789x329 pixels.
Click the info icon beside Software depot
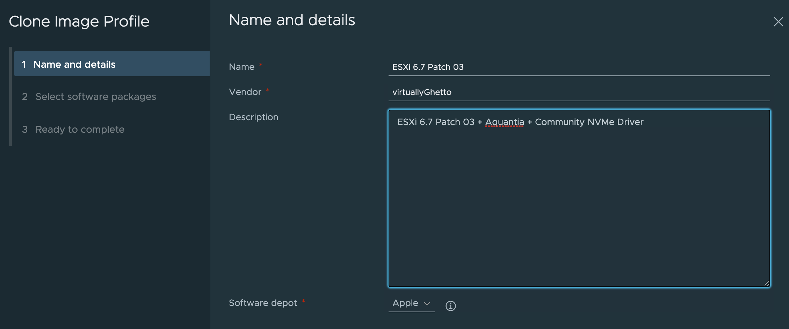click(x=451, y=306)
